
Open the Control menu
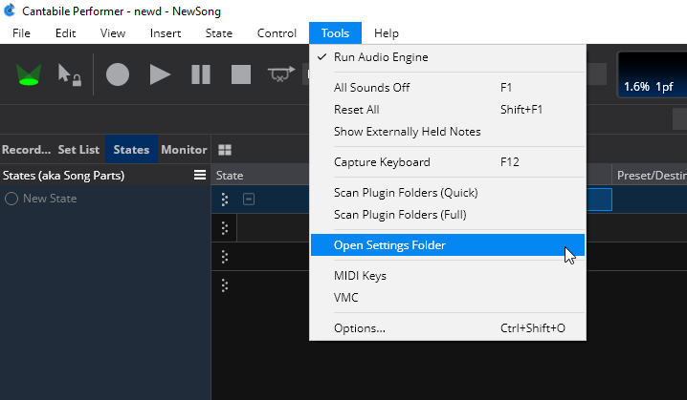click(277, 33)
